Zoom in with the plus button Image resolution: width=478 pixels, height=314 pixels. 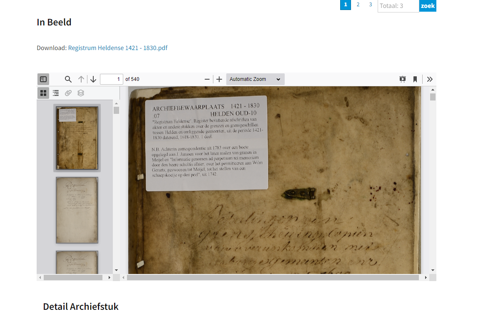tap(219, 79)
